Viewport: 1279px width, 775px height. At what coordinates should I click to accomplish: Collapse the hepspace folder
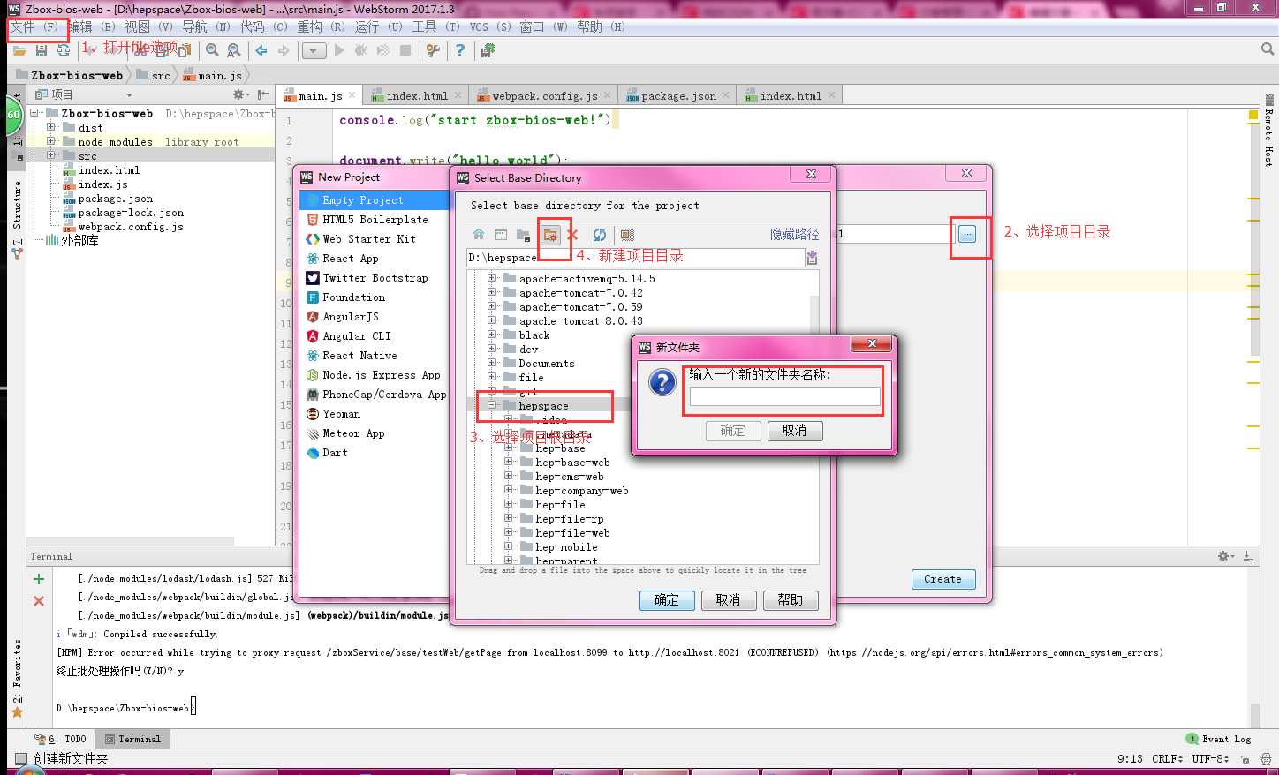click(x=492, y=405)
